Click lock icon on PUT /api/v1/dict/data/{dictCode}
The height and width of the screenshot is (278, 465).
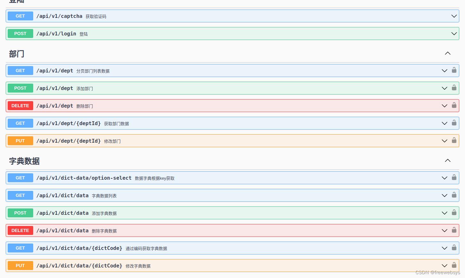(454, 265)
